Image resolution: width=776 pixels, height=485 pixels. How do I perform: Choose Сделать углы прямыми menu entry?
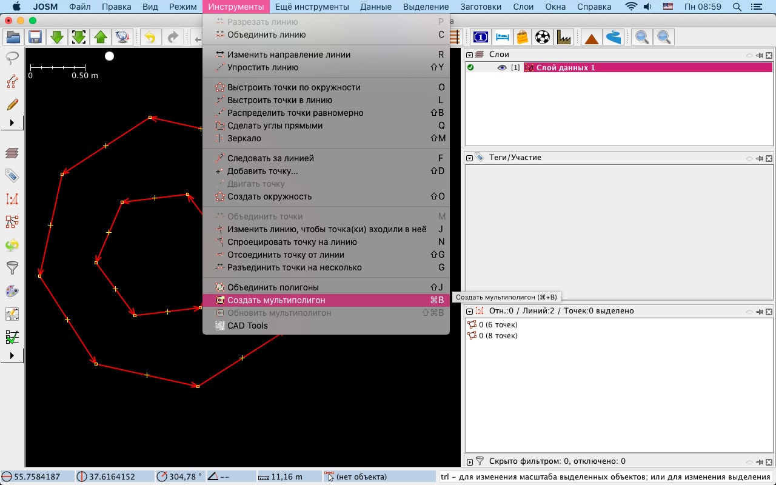pyautogui.click(x=326, y=125)
